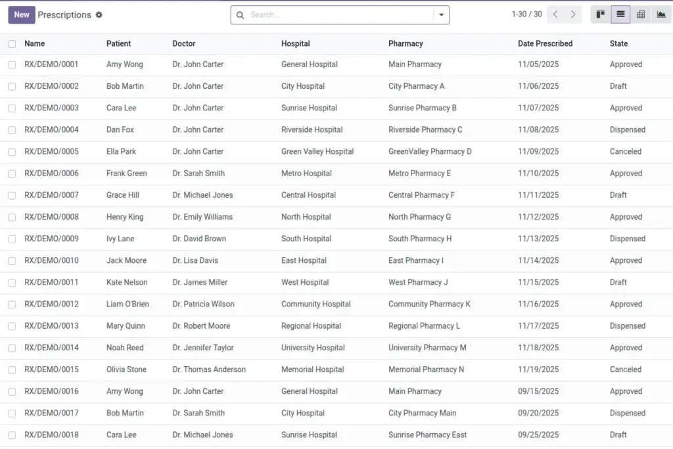This screenshot has height=449, width=673.
Task: Sort by the Name column header
Action: click(34, 43)
